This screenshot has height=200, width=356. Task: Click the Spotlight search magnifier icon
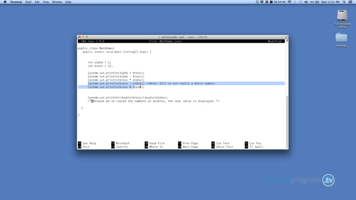point(344,2)
